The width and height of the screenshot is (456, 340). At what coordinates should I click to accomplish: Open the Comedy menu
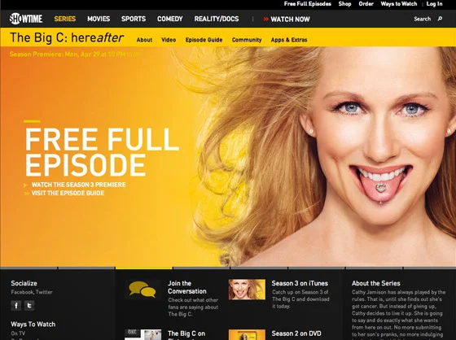tap(170, 19)
